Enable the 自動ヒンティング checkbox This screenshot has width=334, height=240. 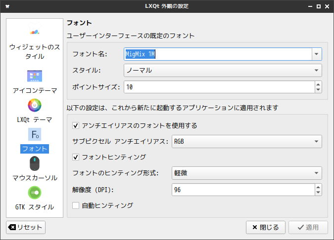(76, 205)
